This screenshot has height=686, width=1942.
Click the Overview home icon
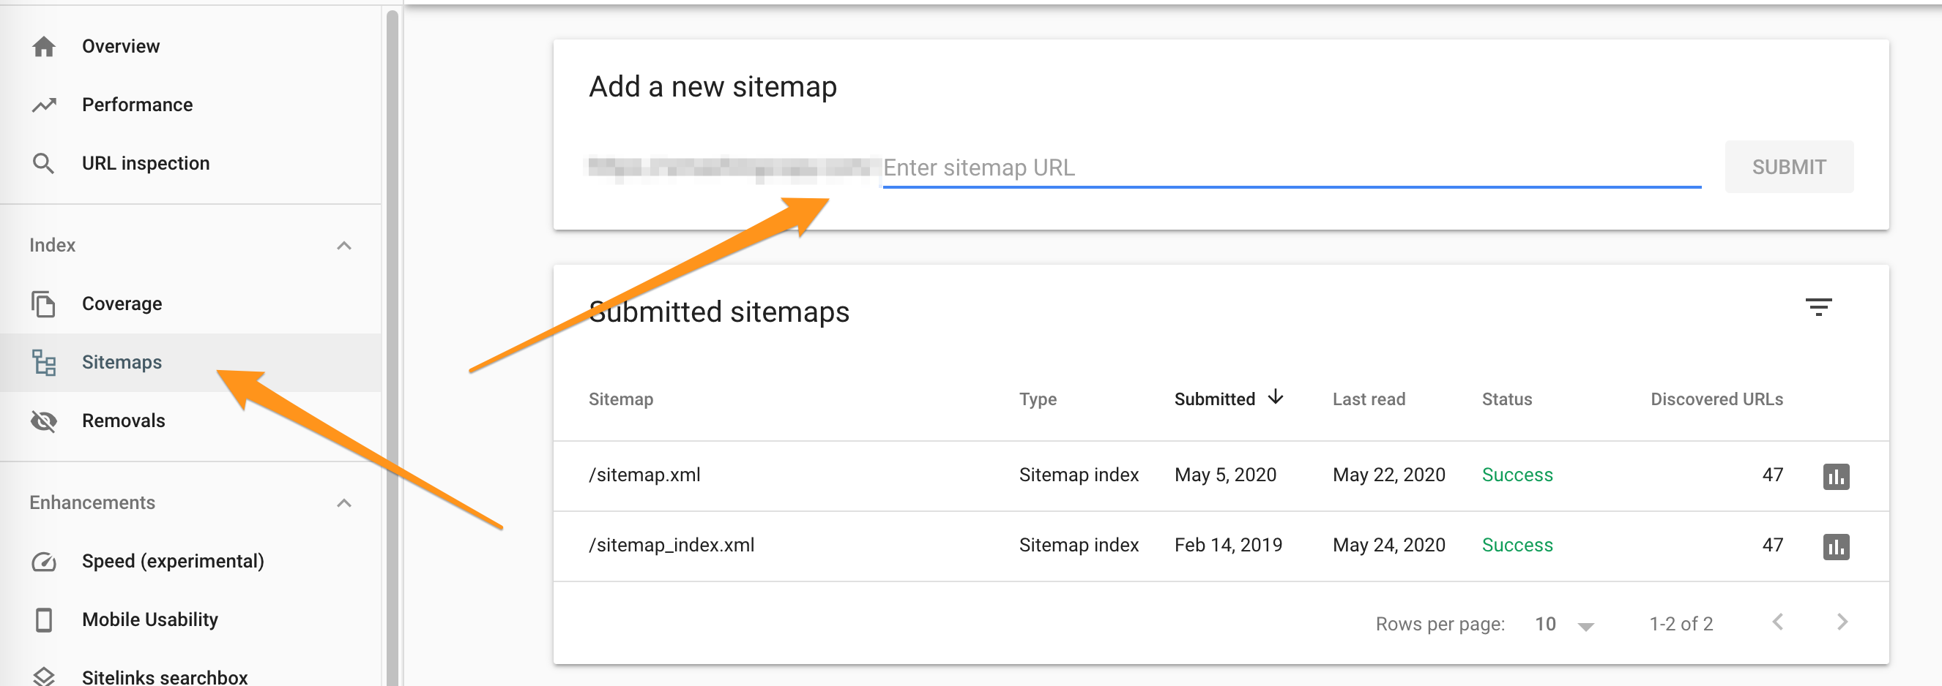point(44,47)
